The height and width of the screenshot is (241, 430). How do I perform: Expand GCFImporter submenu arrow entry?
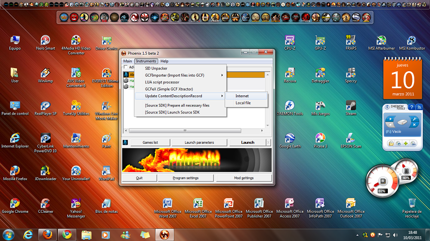click(x=180, y=75)
